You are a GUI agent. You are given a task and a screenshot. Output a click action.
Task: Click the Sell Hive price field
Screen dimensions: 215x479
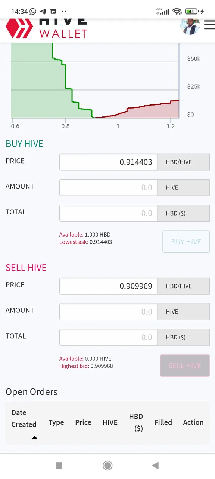point(108,286)
